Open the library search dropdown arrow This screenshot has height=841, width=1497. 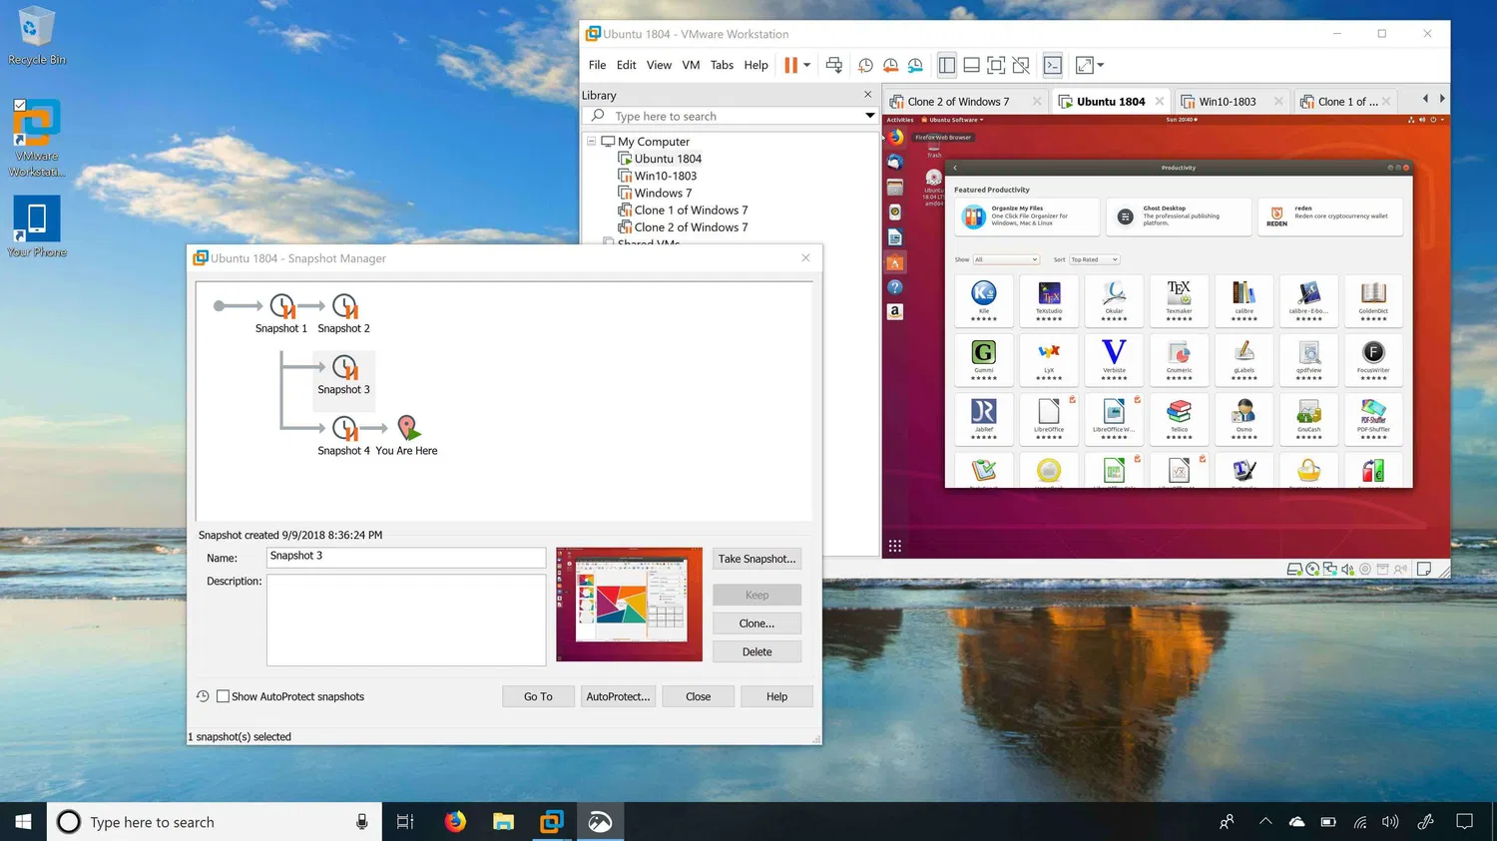[x=869, y=116]
